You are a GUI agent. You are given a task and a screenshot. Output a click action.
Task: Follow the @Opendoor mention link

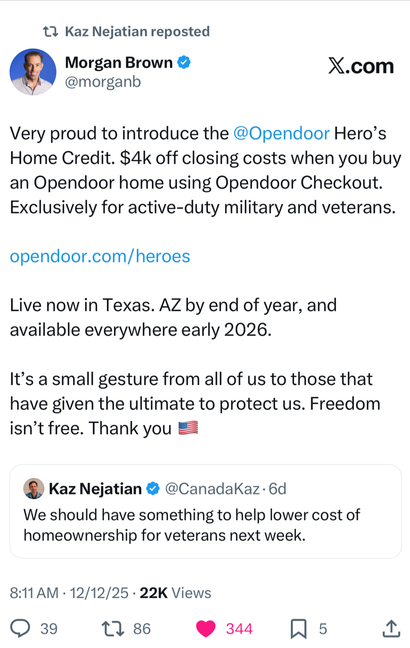[x=281, y=134]
